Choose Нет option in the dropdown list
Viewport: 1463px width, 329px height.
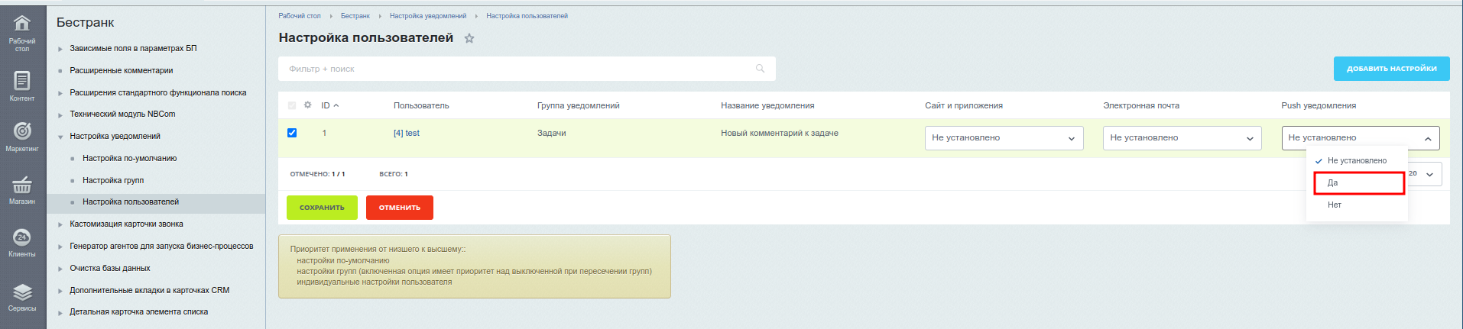pyautogui.click(x=1335, y=205)
